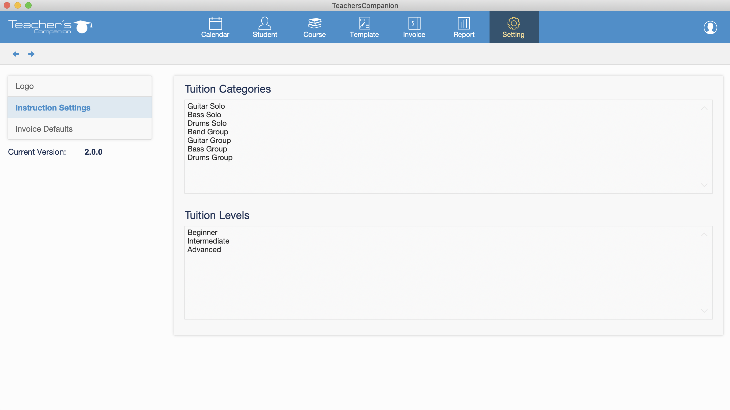The height and width of the screenshot is (410, 730).
Task: Click the Tuition Levels heading
Action: point(217,215)
